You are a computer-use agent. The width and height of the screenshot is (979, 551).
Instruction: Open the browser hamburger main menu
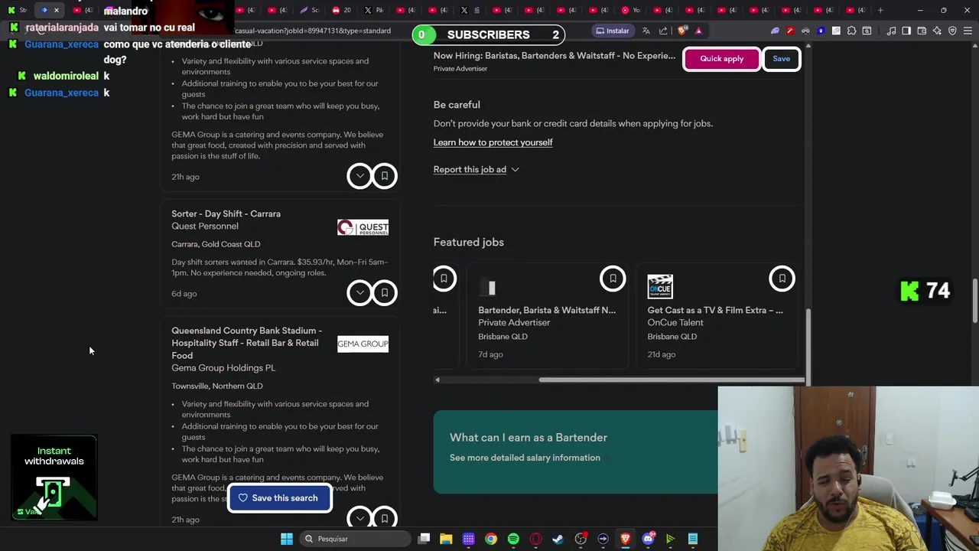point(968,31)
